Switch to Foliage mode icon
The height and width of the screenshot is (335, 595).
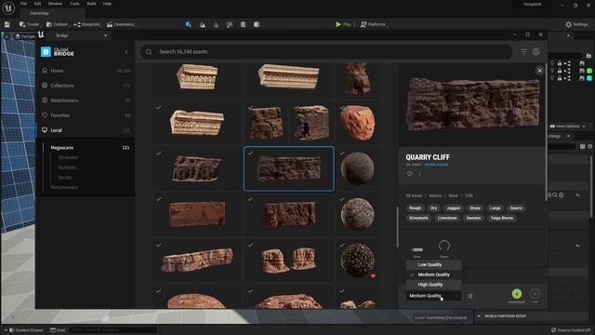(x=217, y=25)
